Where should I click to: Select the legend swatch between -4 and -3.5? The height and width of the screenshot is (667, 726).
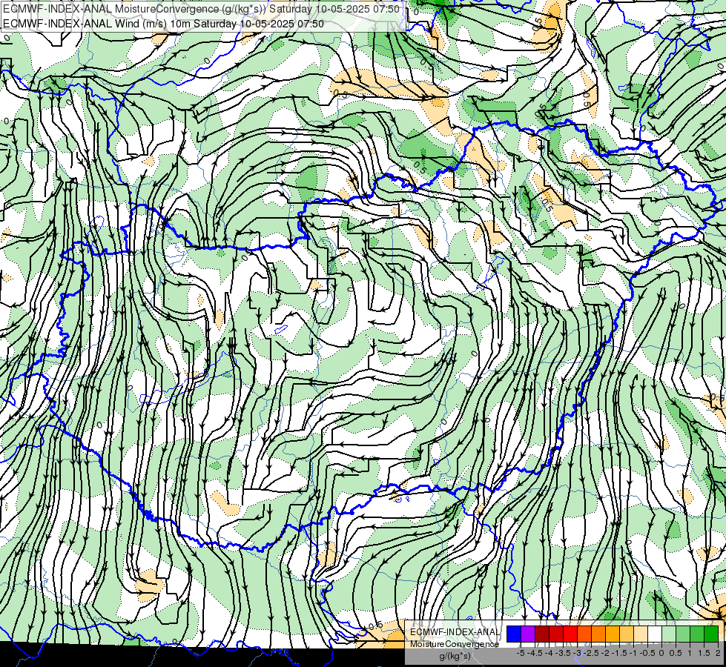click(x=556, y=634)
